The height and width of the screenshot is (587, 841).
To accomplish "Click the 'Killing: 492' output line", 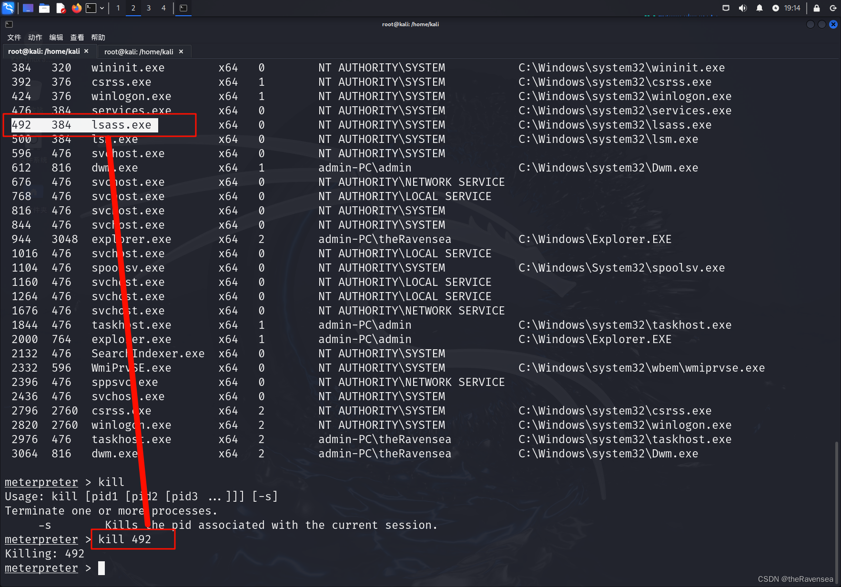I will [x=45, y=554].
